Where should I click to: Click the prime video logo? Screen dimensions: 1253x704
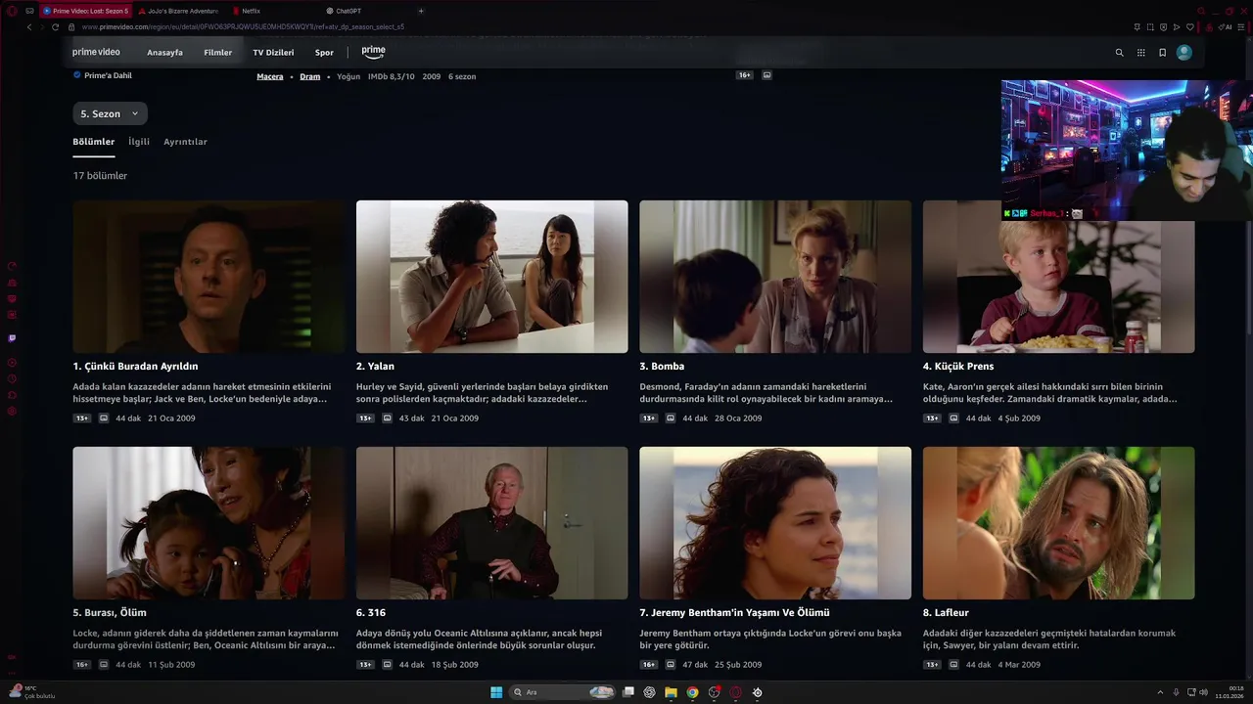tap(96, 52)
